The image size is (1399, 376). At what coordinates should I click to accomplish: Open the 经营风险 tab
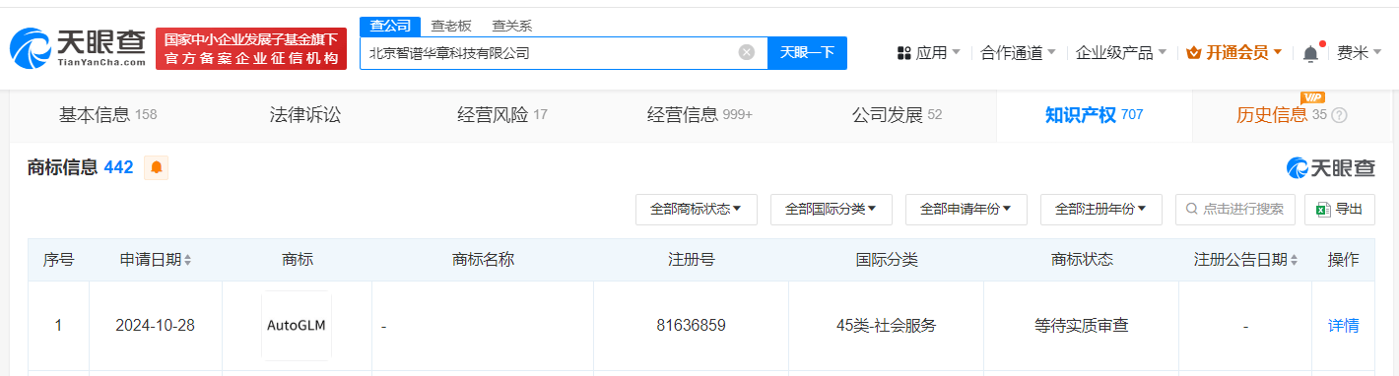click(x=501, y=115)
